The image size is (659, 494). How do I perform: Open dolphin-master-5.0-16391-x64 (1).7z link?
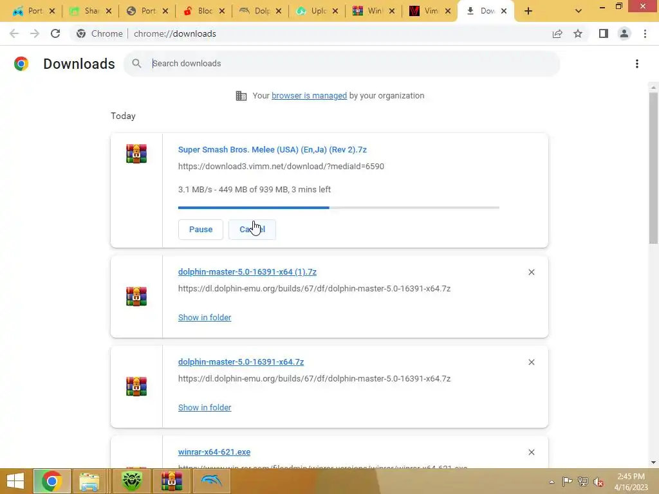[x=247, y=272]
